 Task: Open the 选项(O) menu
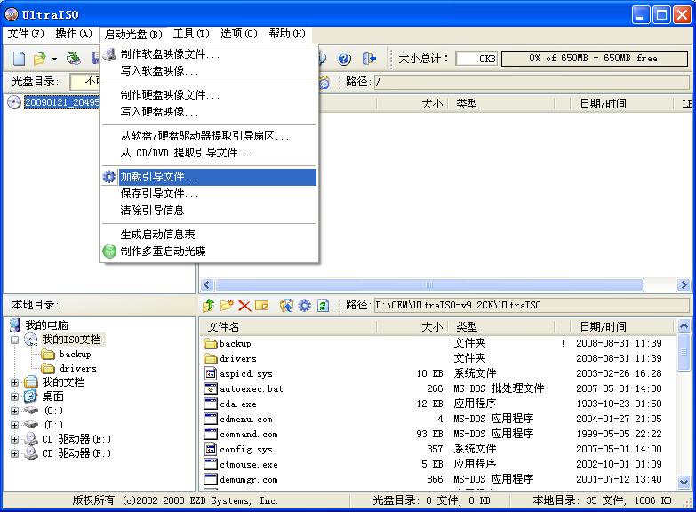tap(239, 34)
